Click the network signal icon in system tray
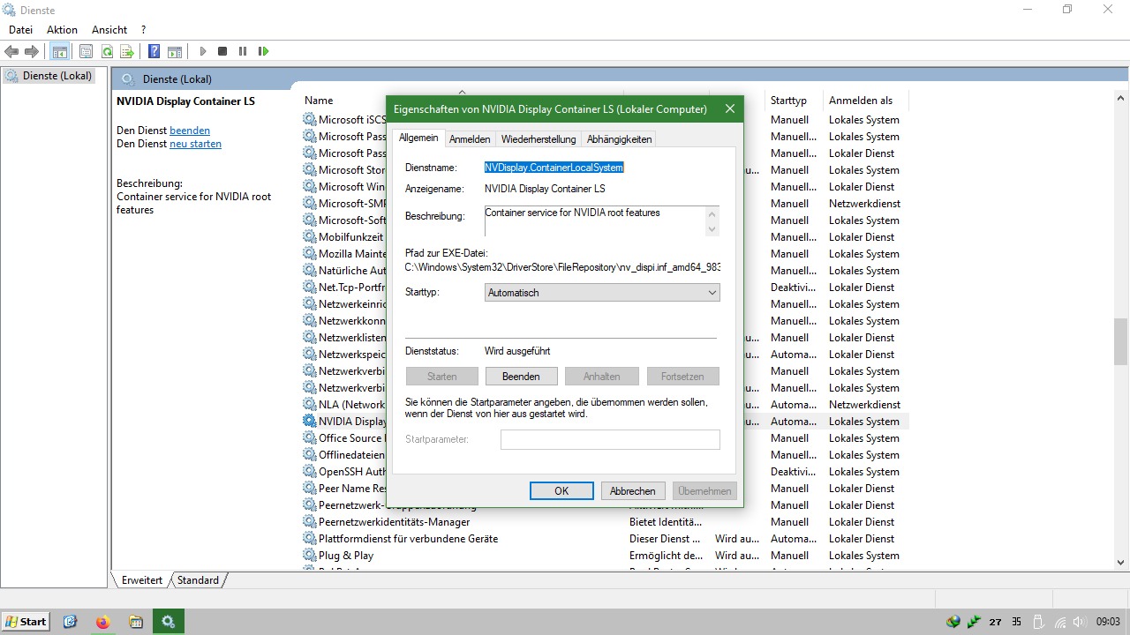1130x635 pixels. pos(1061,622)
